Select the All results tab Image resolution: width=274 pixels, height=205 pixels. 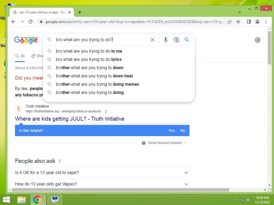pos(20,56)
